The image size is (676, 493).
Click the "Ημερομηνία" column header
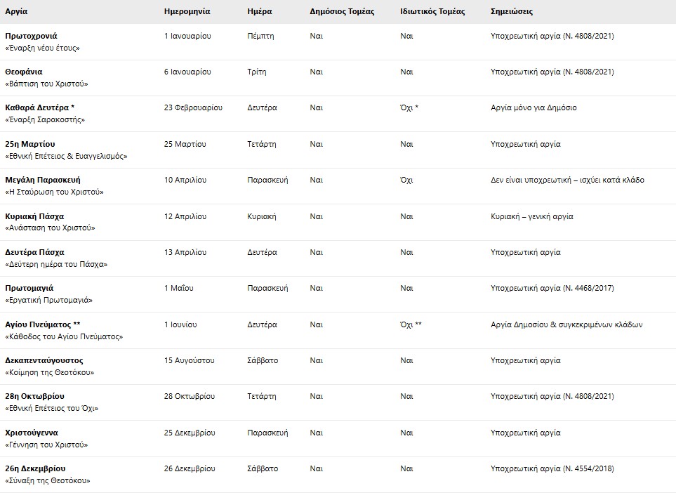point(187,12)
